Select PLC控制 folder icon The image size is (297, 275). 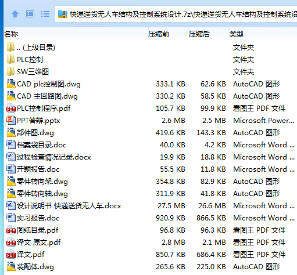[10, 59]
